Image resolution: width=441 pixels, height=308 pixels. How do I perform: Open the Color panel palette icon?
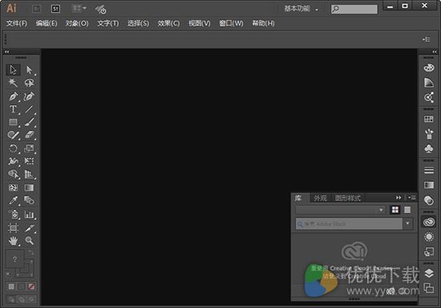coord(429,68)
